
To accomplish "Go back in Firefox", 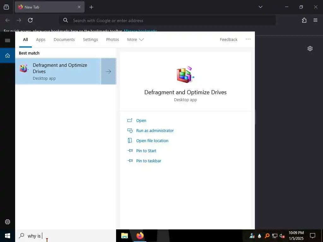I will [8, 20].
